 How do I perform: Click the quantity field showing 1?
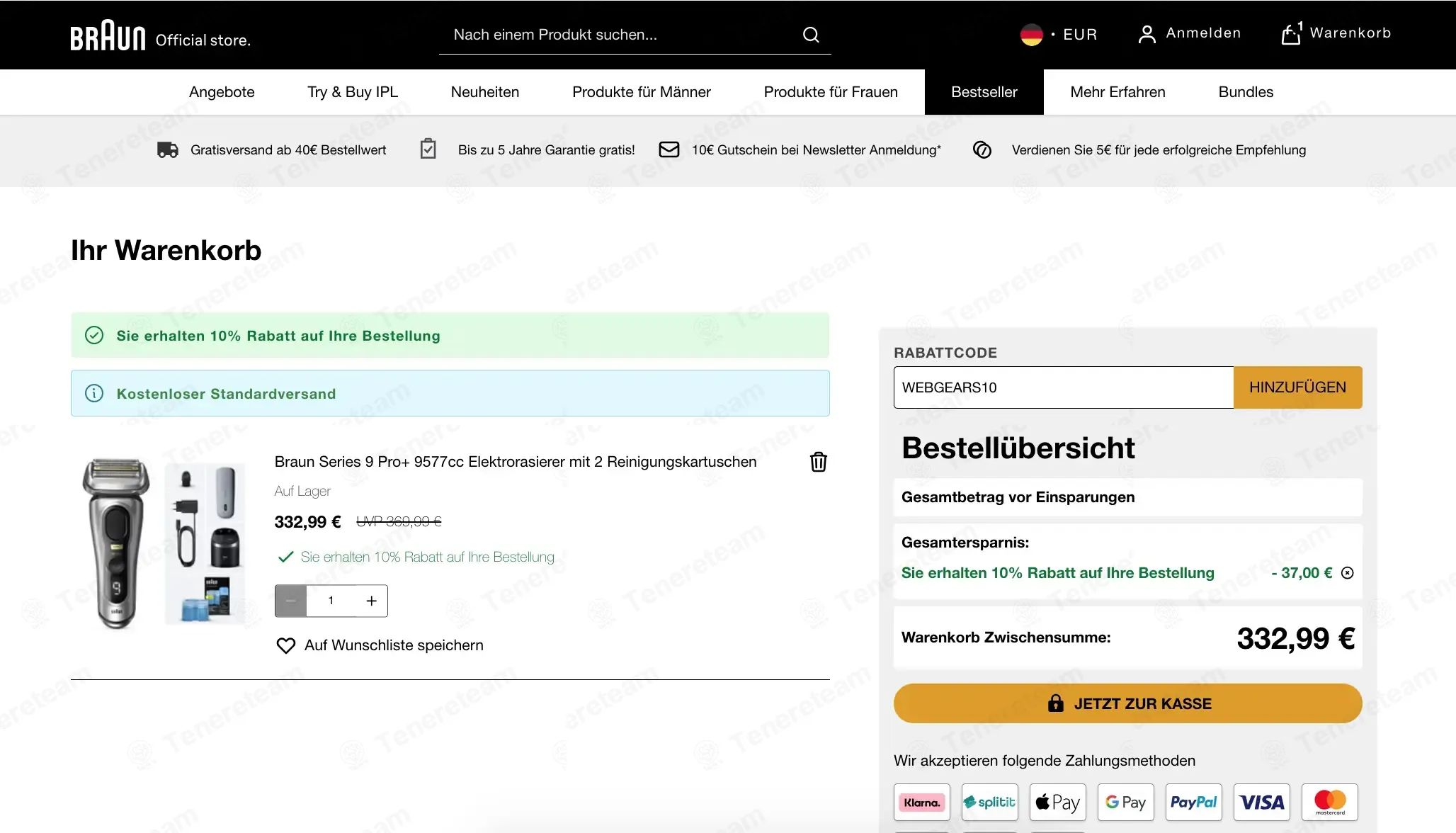331,601
